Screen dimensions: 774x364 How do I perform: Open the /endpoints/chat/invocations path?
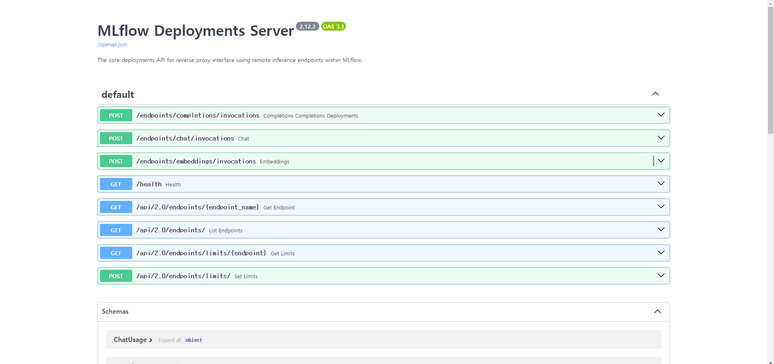[x=185, y=138]
